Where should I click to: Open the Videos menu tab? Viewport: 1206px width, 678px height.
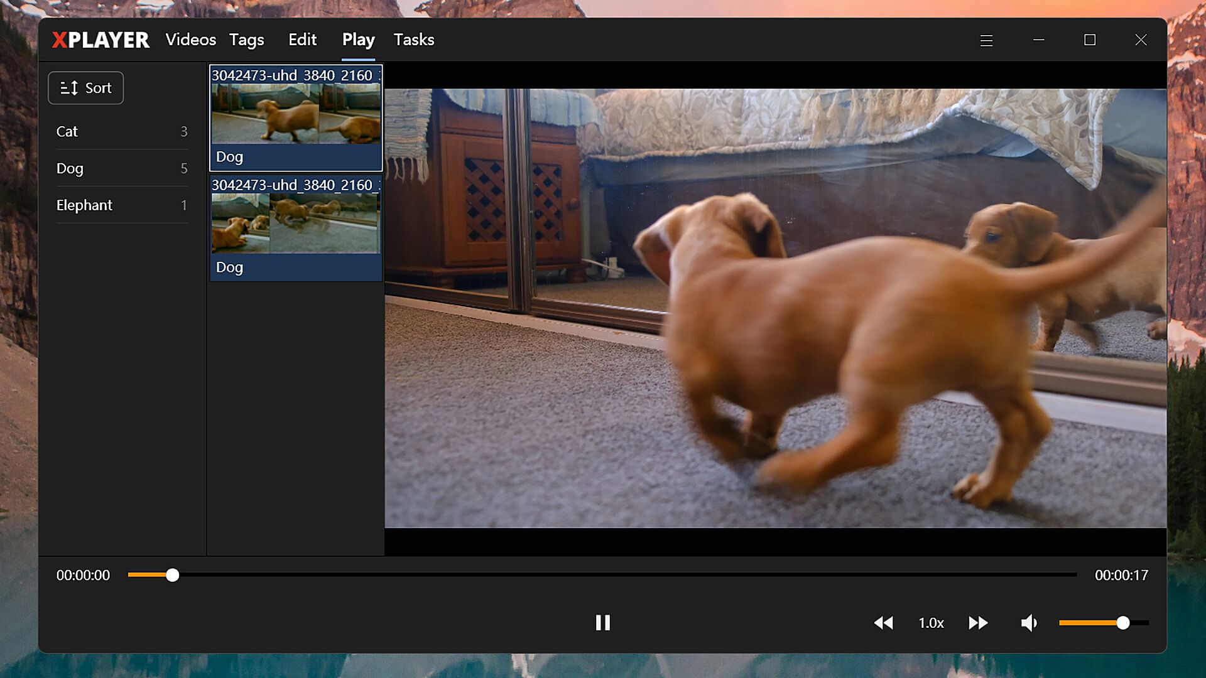[x=190, y=40]
